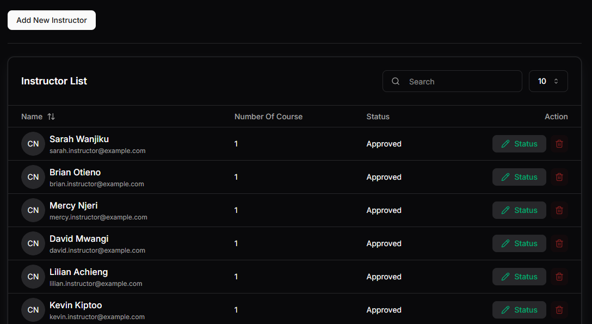
Task: Select the Name column header
Action: coord(32,117)
